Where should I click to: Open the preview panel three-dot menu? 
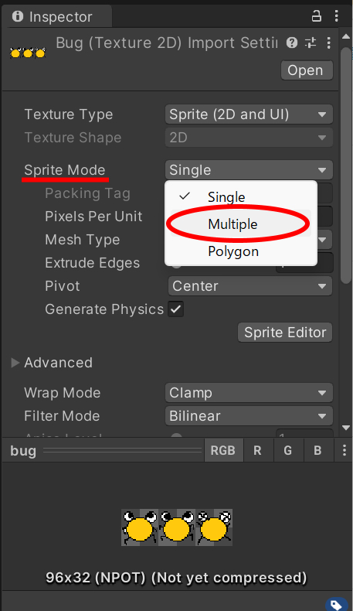pyautogui.click(x=344, y=450)
